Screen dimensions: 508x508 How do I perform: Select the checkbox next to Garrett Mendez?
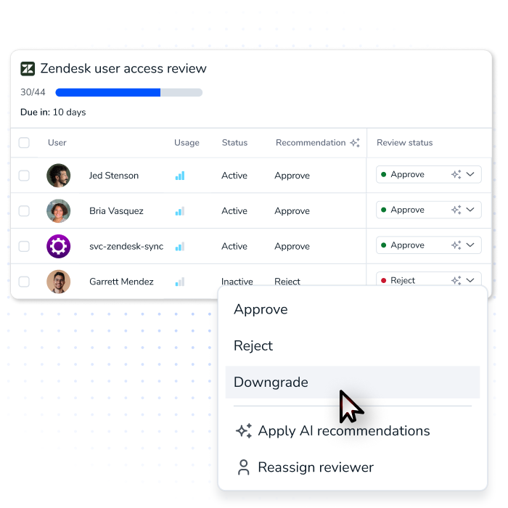[24, 282]
